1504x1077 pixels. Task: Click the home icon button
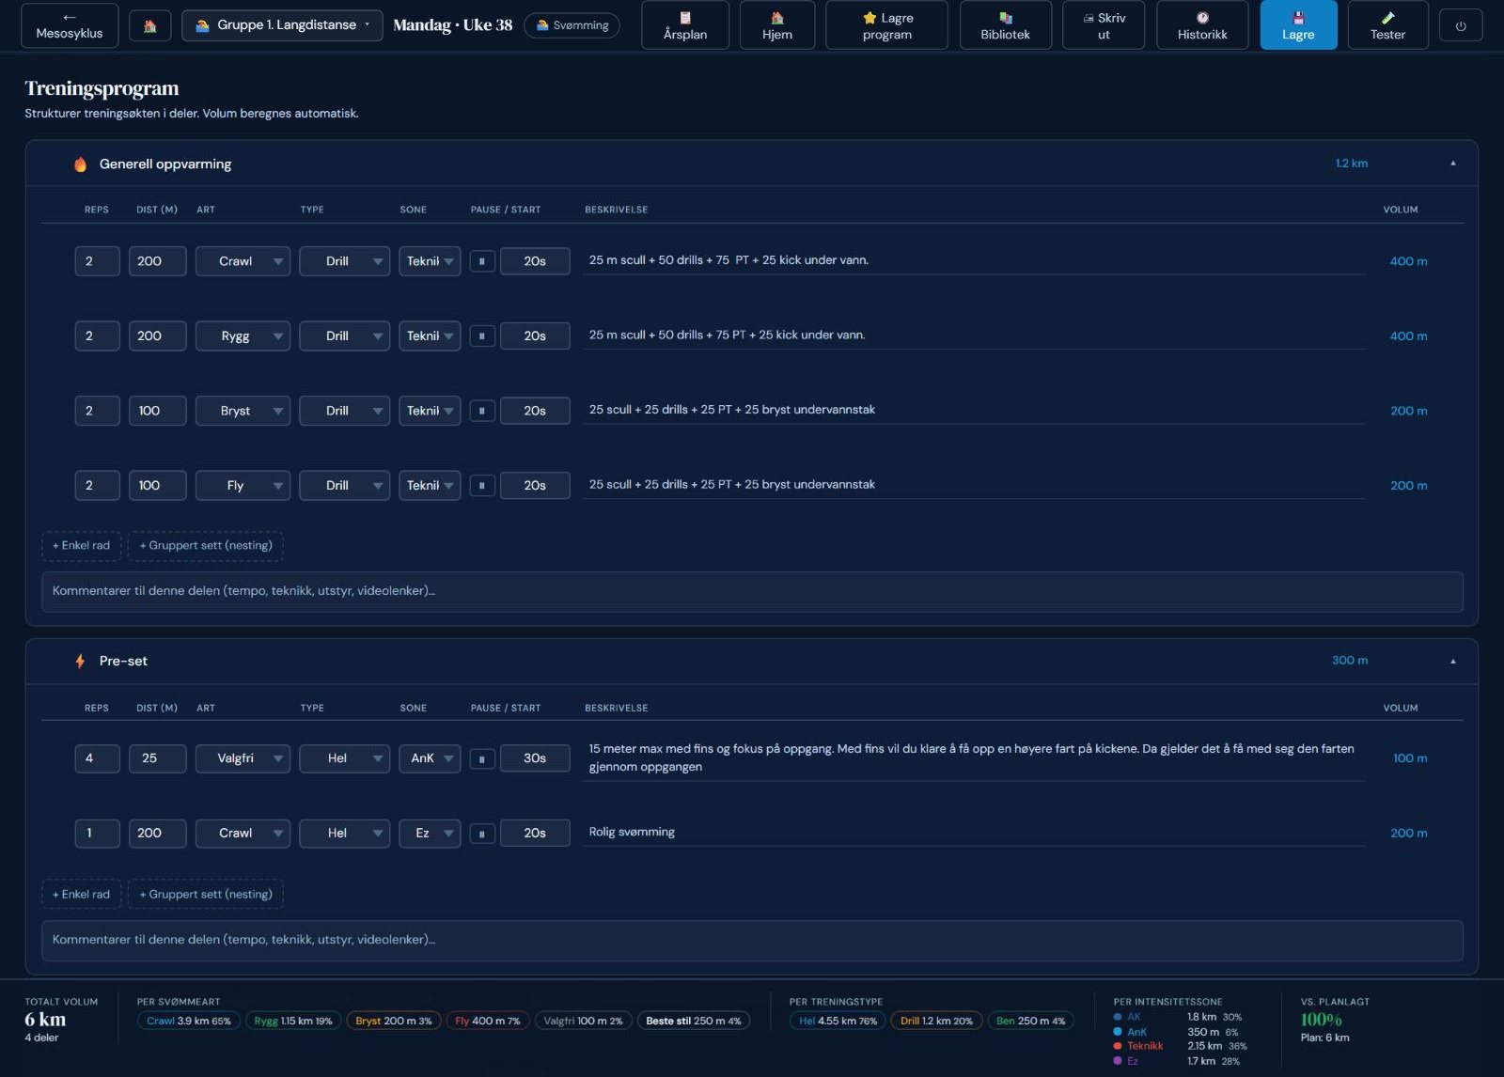[150, 25]
